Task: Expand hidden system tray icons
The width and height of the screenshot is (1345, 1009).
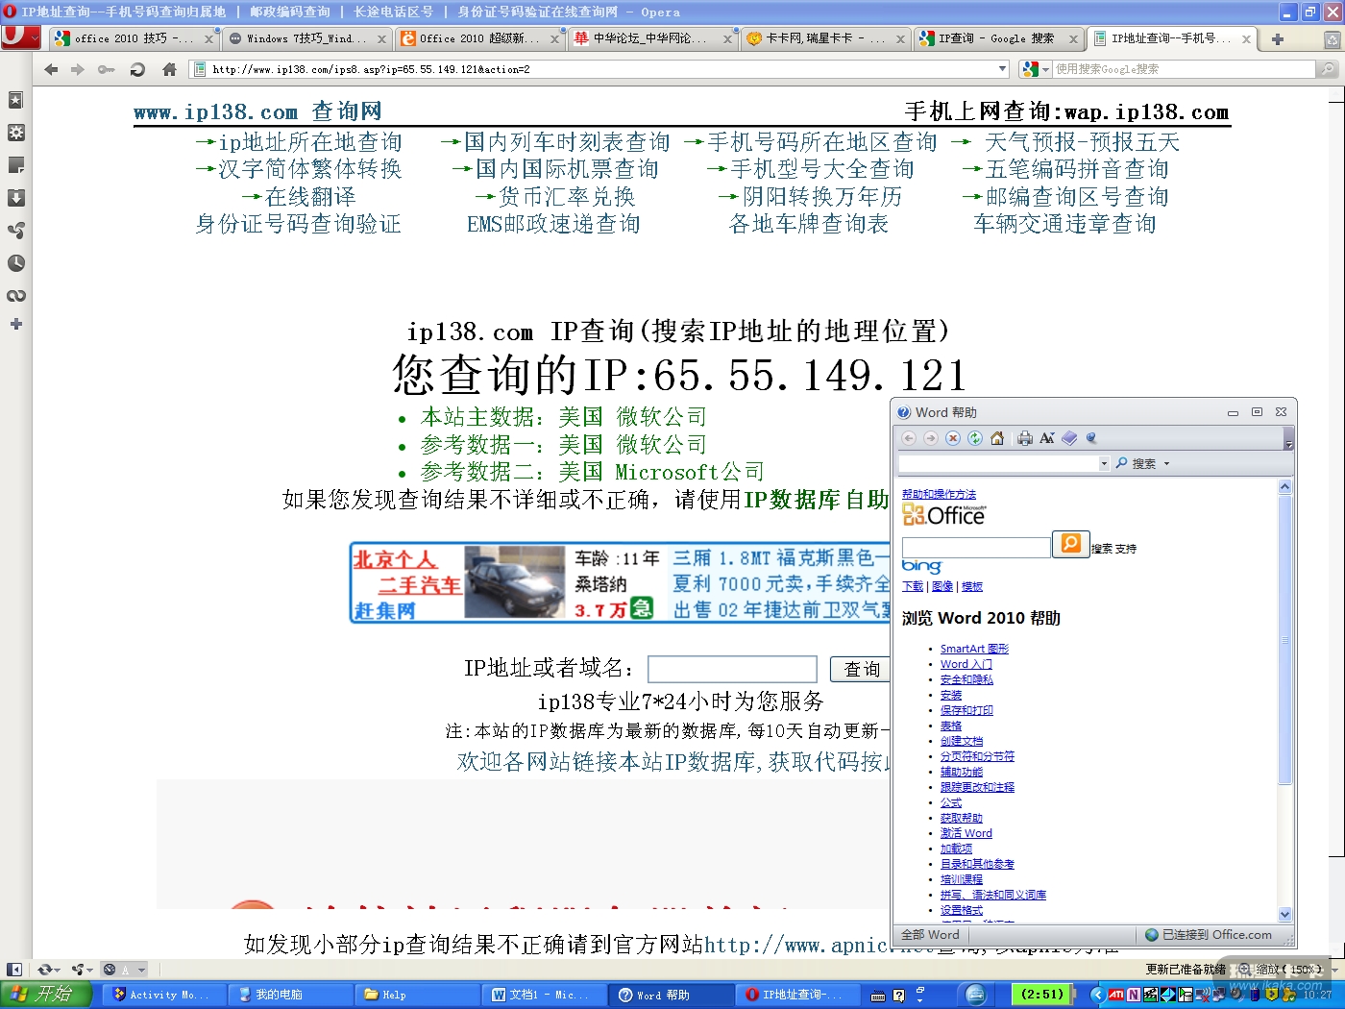Action: [x=1098, y=995]
